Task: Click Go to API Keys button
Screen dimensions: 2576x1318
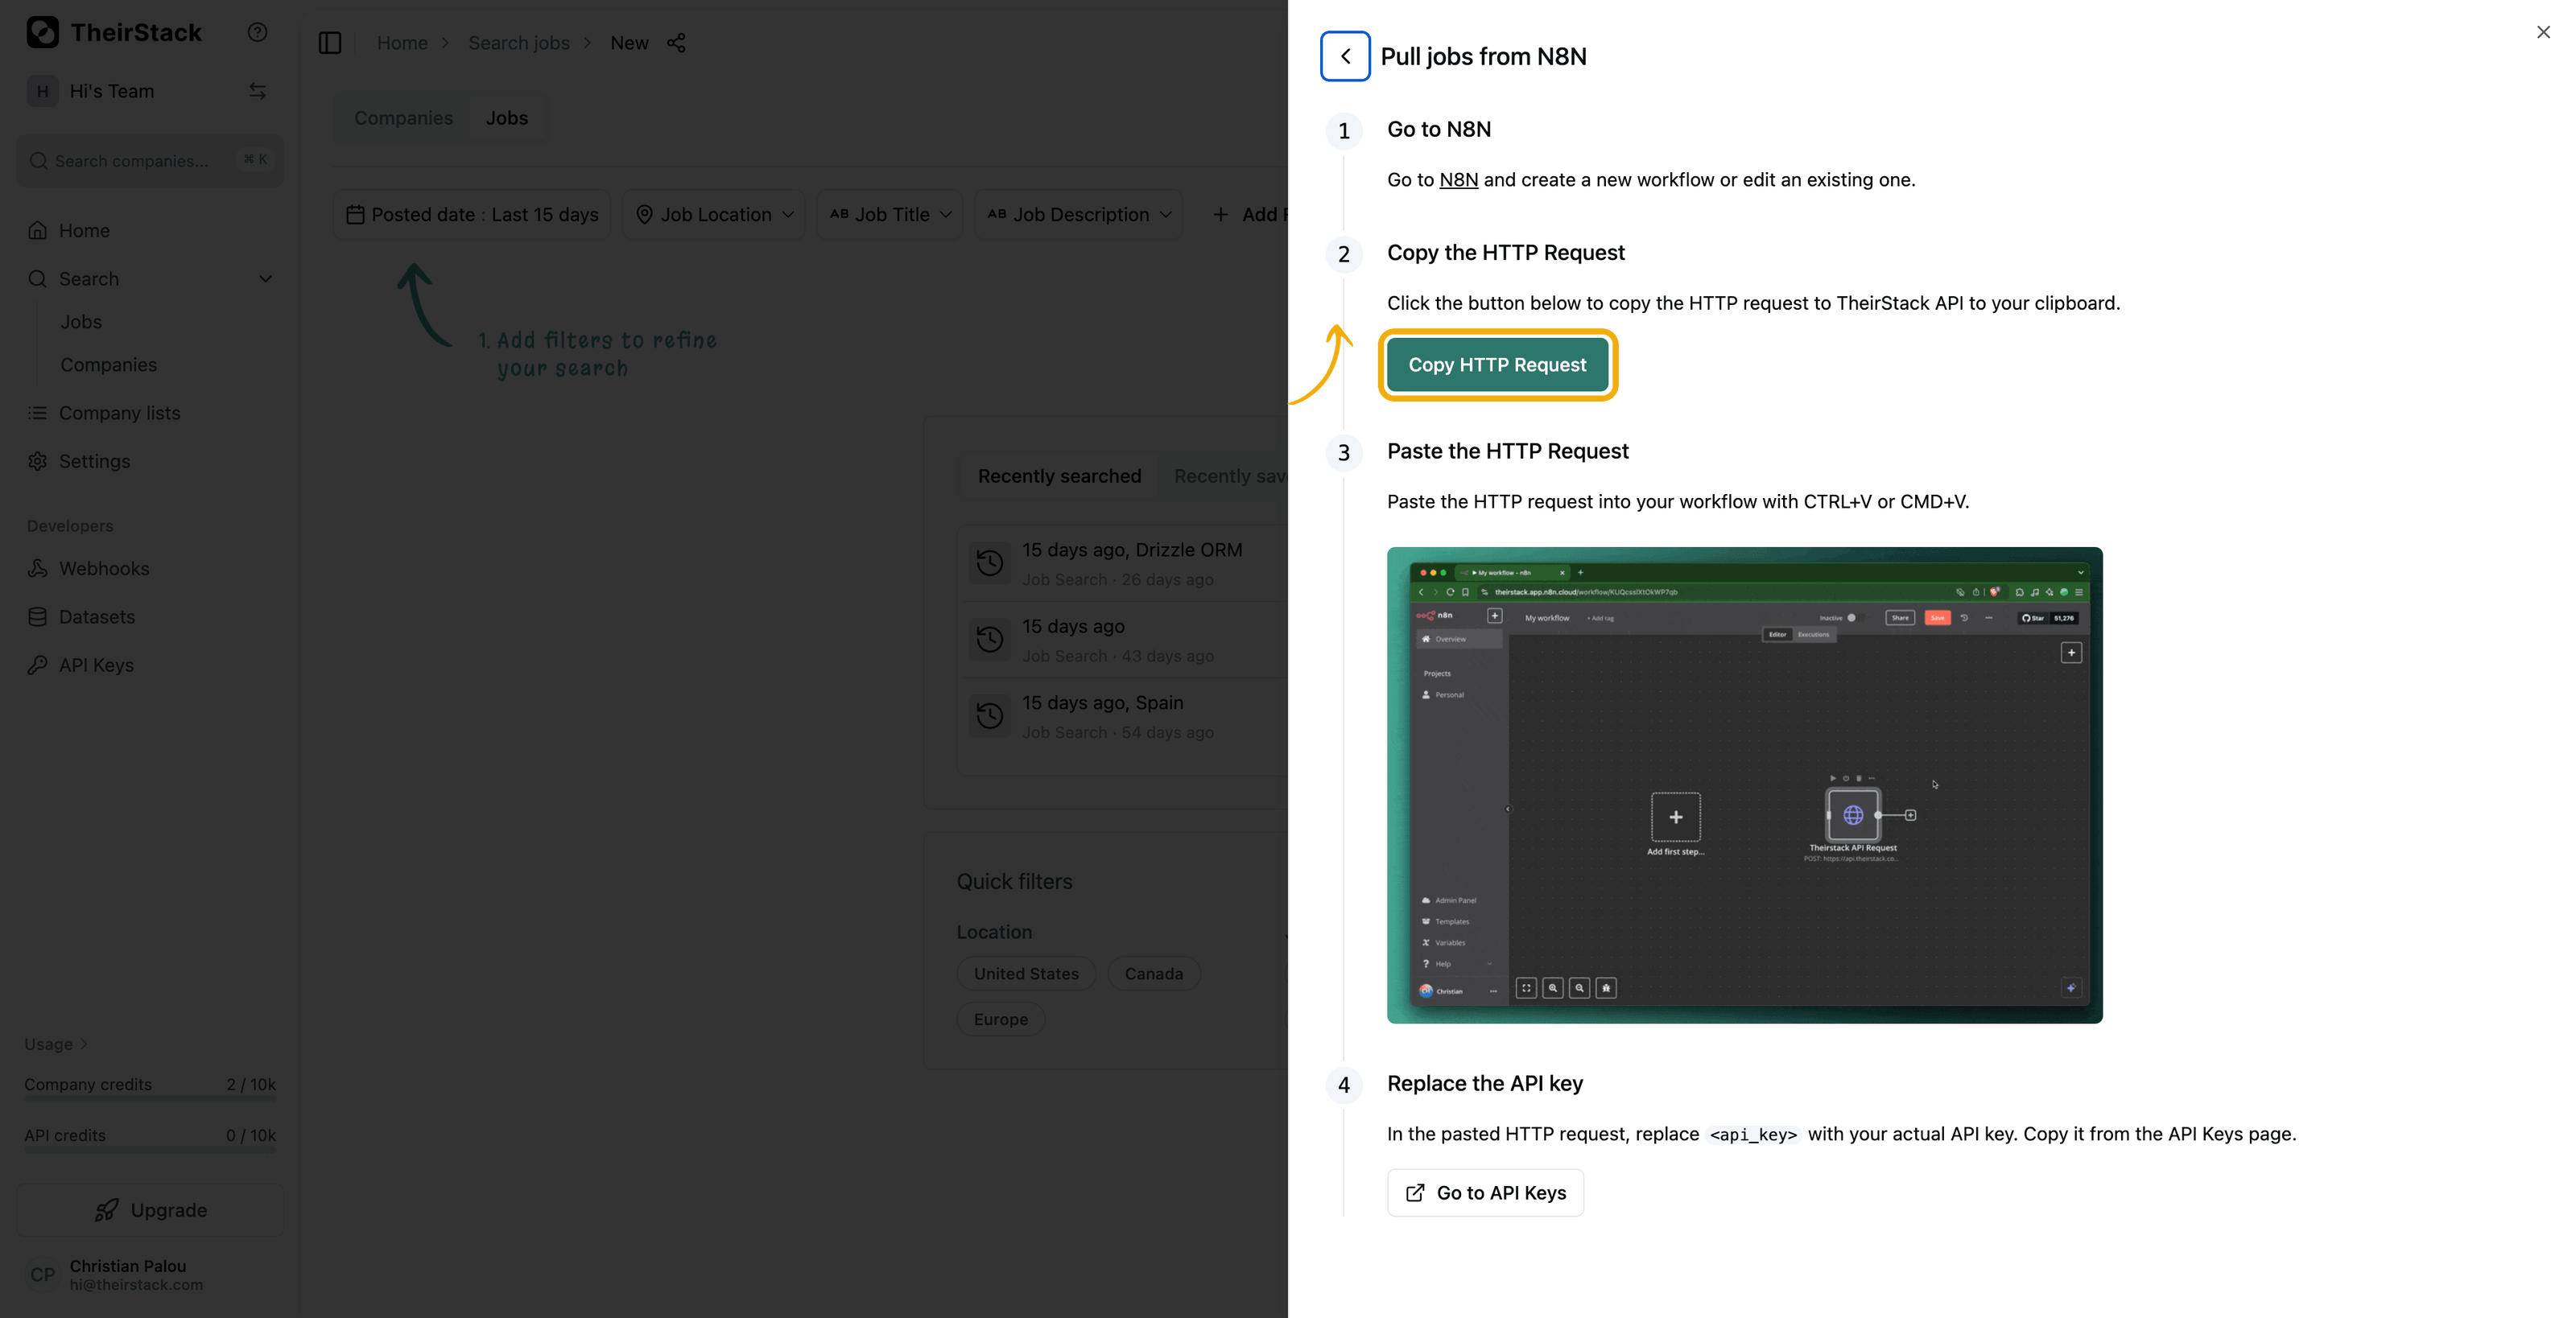Action: click(x=1485, y=1192)
